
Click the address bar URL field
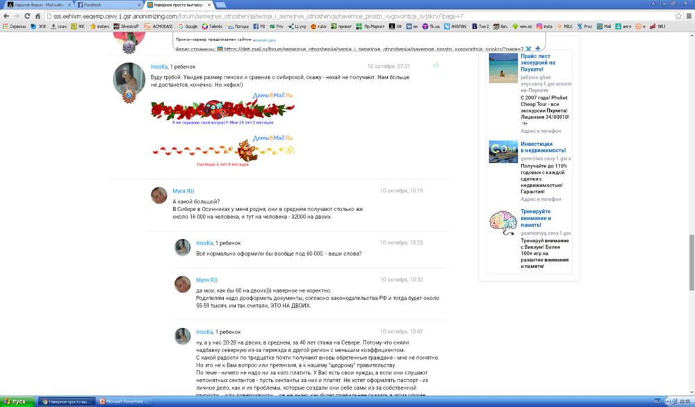(358, 16)
